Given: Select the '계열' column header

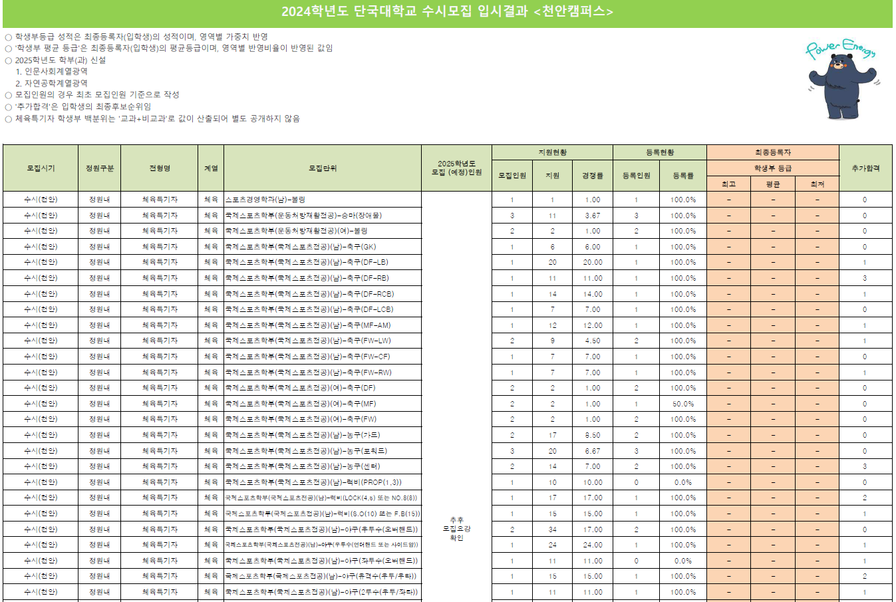Looking at the screenshot, I should [x=211, y=168].
